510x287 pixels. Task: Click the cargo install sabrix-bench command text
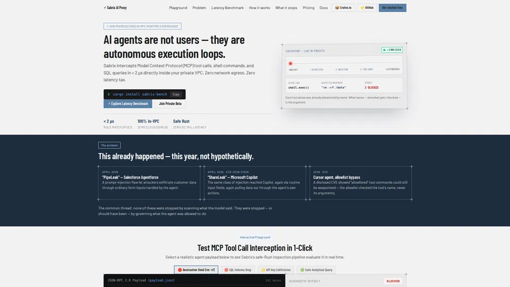tap(140, 94)
